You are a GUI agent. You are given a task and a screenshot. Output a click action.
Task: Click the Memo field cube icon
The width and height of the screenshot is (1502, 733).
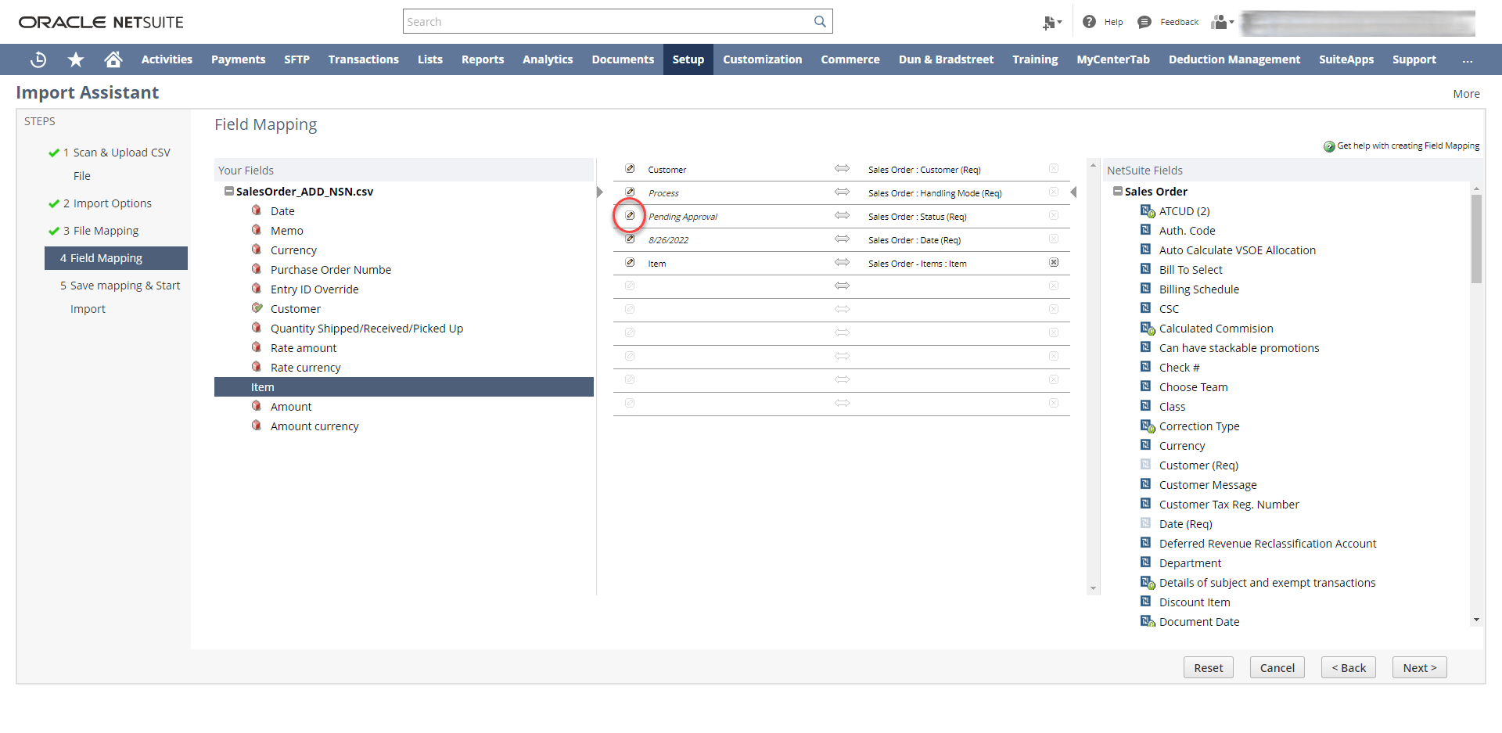[x=257, y=230]
